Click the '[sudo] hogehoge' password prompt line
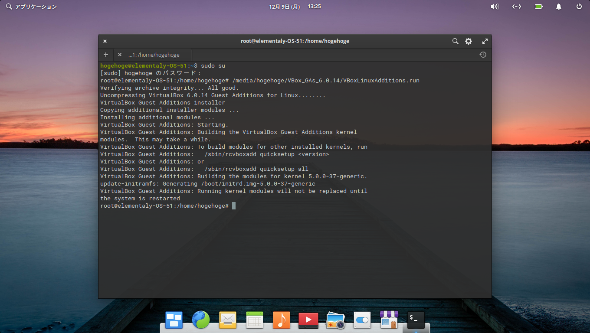 click(151, 73)
